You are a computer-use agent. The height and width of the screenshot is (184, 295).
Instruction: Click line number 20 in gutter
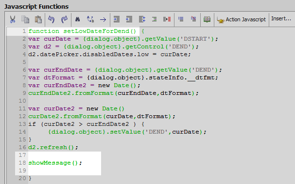[x=22, y=178]
